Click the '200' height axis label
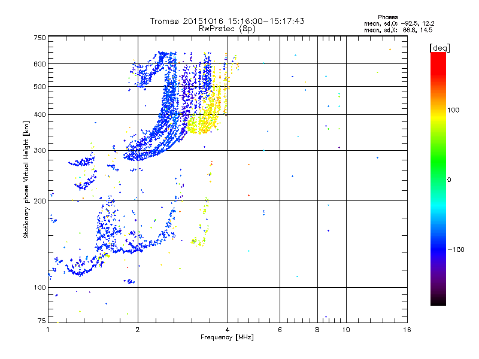The width and height of the screenshot is (479, 359). point(40,201)
